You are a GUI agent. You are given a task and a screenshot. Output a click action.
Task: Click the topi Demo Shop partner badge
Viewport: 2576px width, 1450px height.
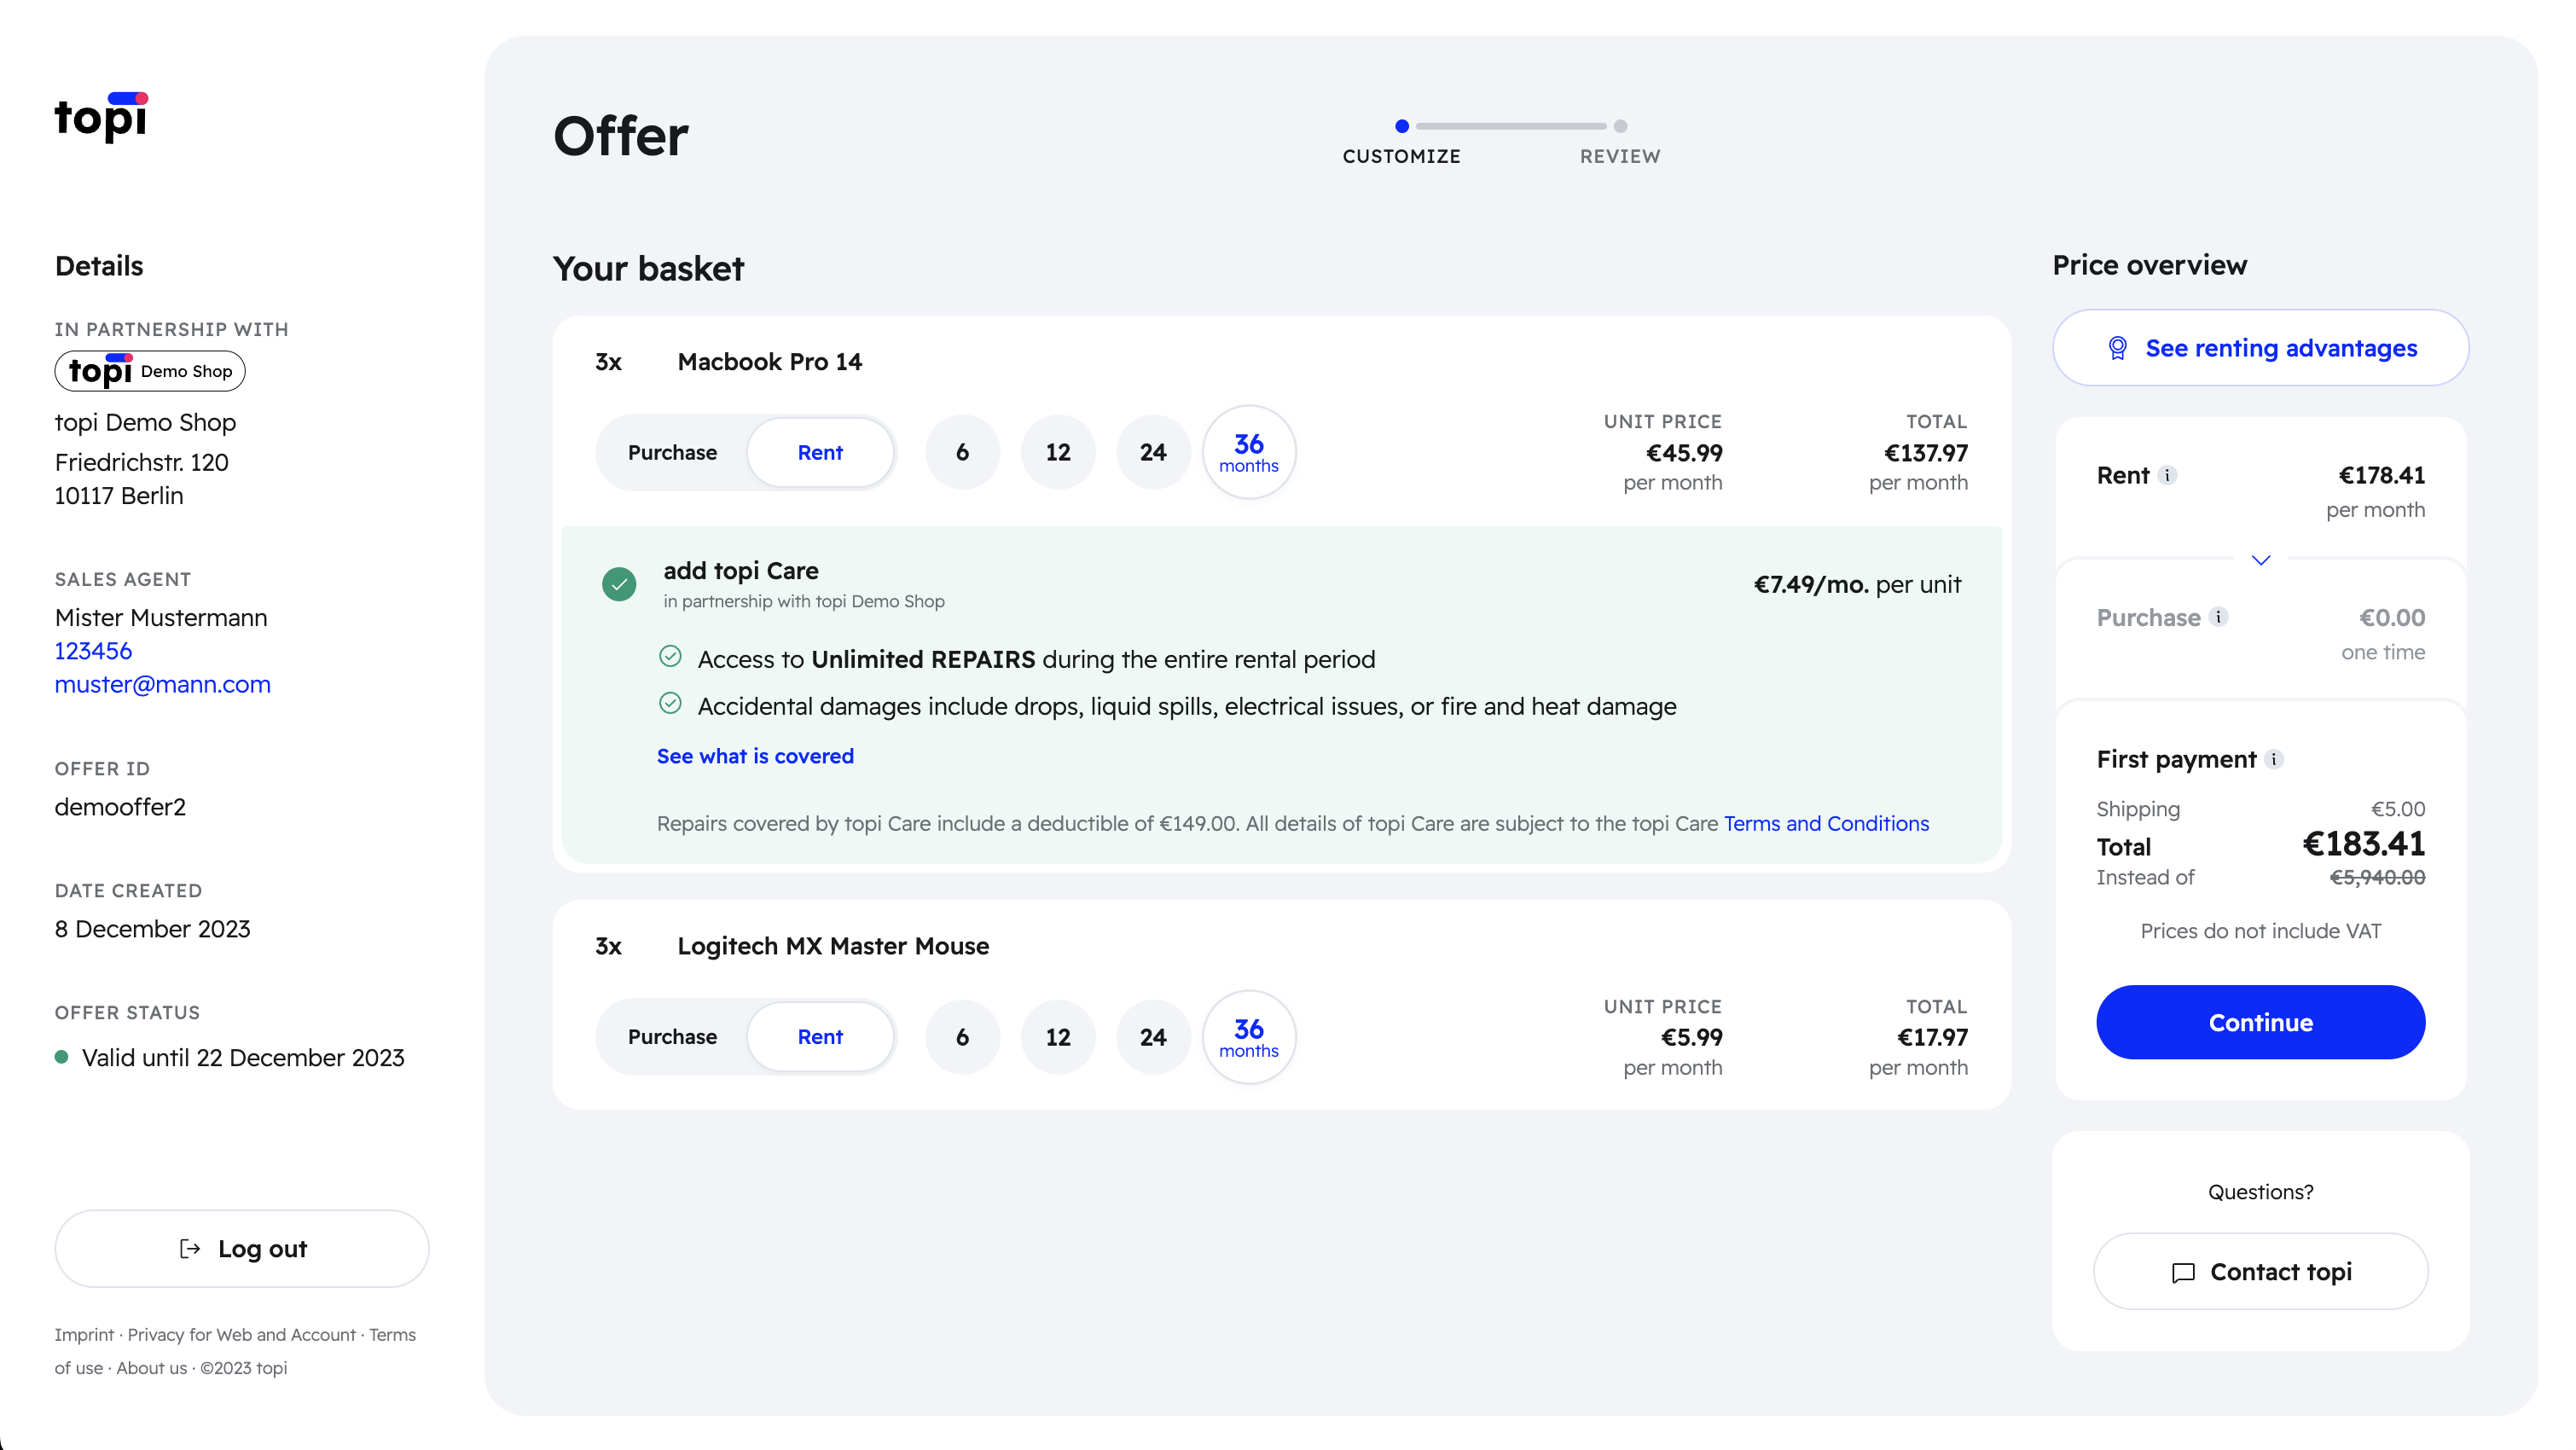150,371
